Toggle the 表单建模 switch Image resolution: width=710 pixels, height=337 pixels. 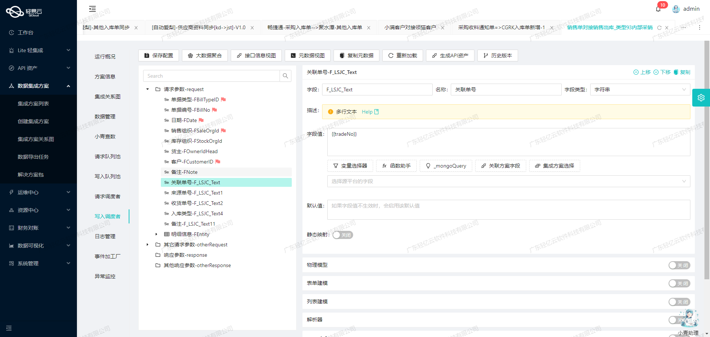(x=679, y=283)
